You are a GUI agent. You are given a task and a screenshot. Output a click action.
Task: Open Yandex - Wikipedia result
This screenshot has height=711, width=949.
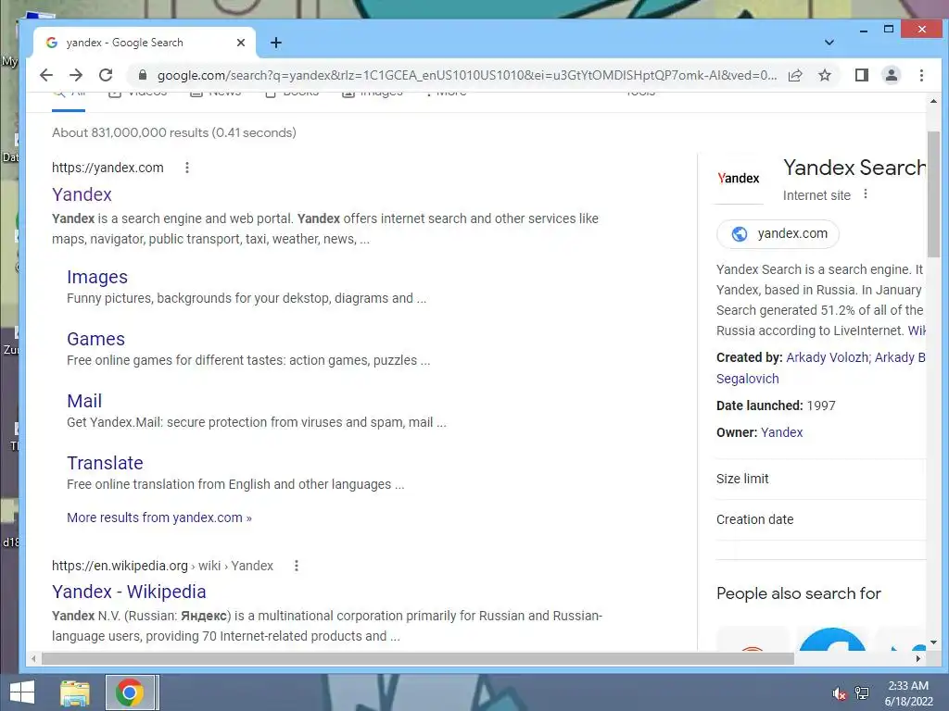coord(129,592)
